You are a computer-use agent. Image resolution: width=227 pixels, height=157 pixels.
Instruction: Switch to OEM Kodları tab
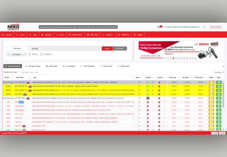(x=52, y=66)
